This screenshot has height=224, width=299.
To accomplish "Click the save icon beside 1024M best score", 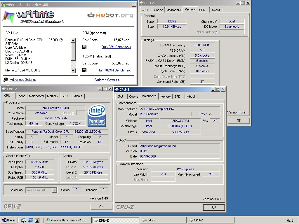I will (84, 70).
